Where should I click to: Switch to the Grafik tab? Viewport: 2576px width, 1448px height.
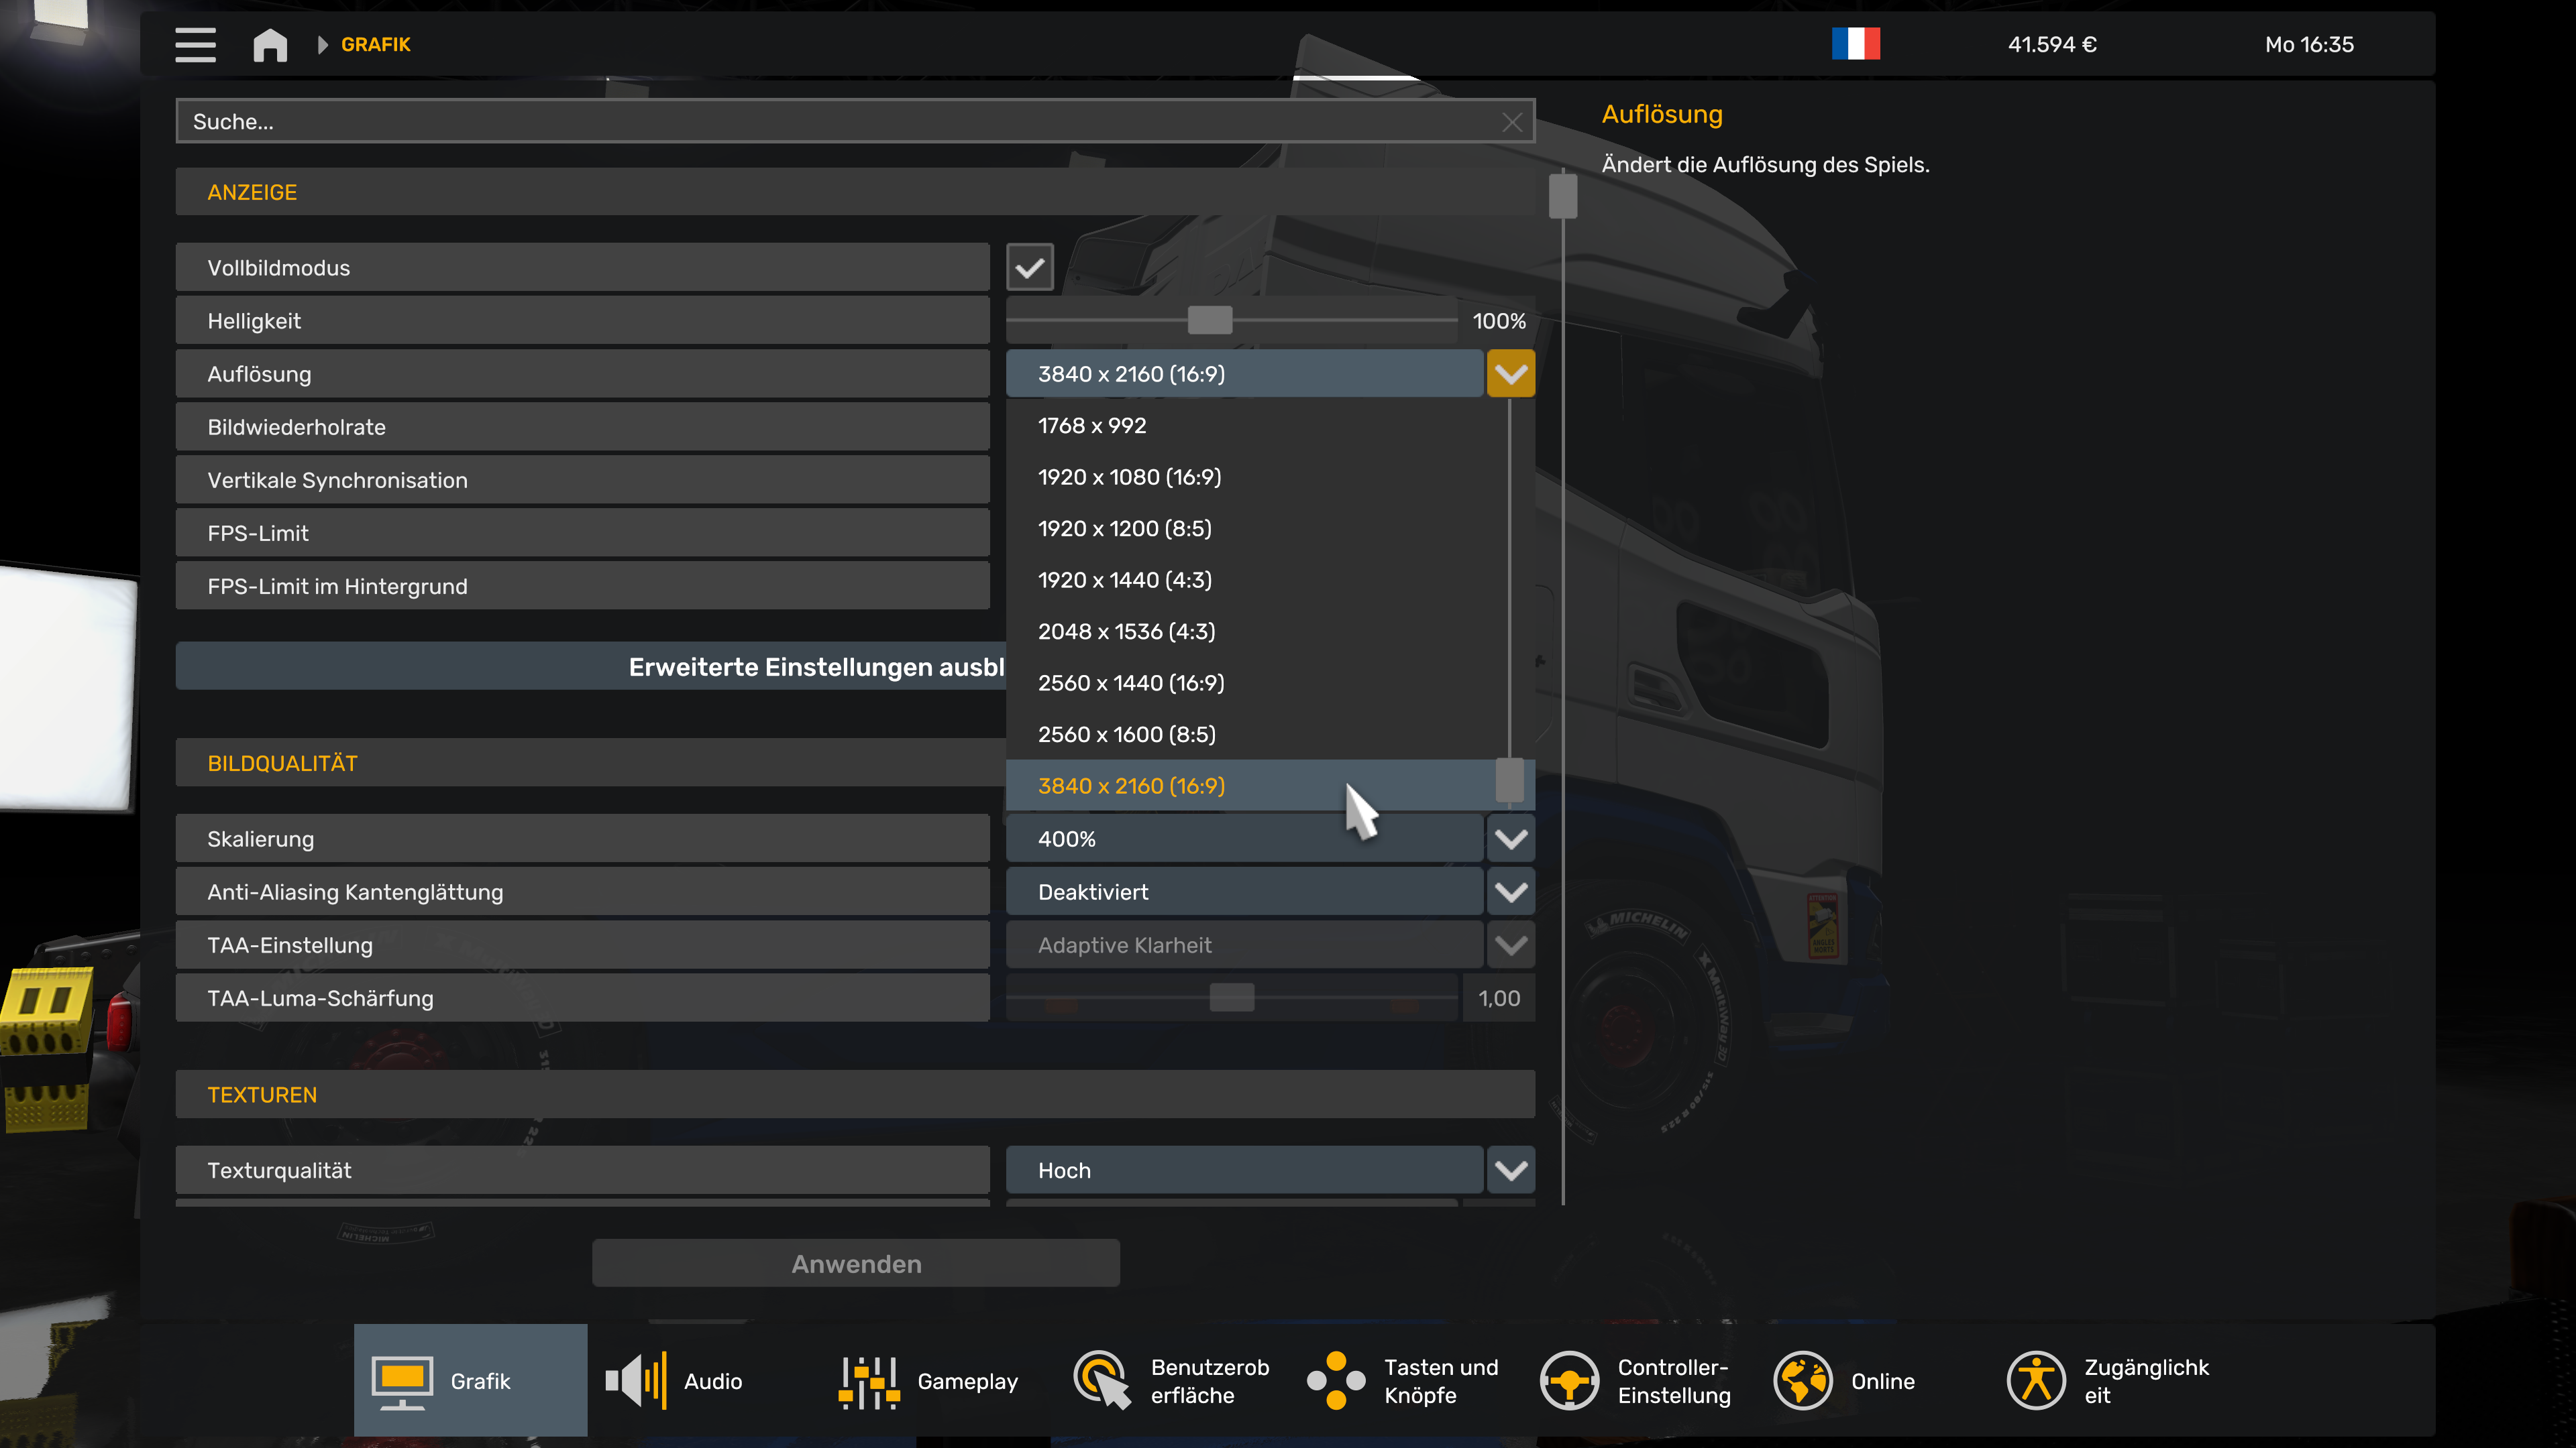pos(470,1380)
